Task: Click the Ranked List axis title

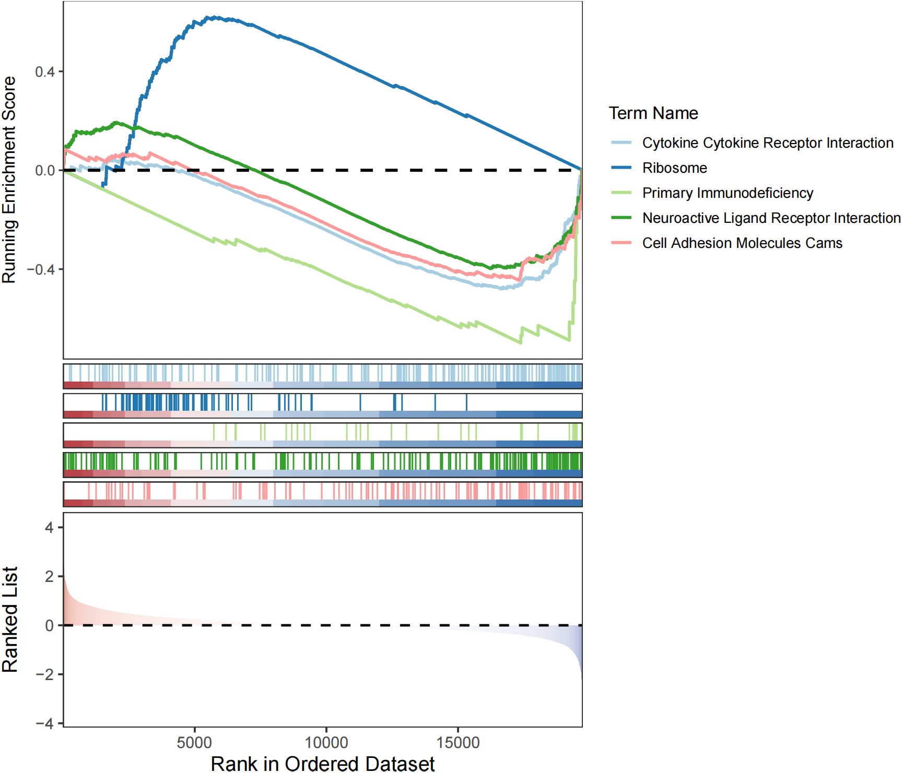Action: click(x=9, y=620)
